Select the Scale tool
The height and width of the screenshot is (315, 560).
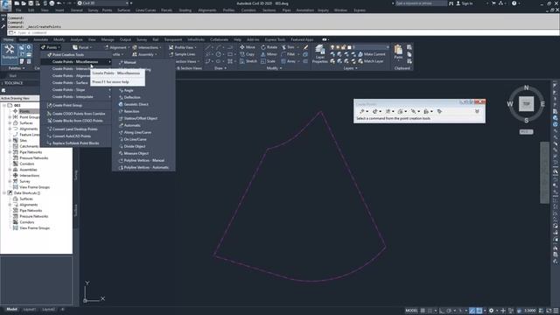[x=269, y=61]
